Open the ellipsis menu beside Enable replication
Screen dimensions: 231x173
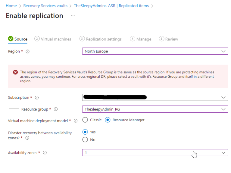click(73, 16)
